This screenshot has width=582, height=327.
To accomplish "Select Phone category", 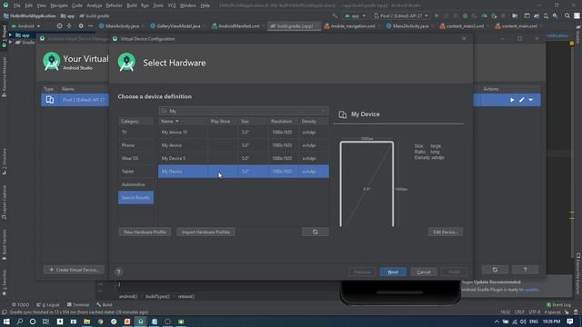I will pos(135,145).
